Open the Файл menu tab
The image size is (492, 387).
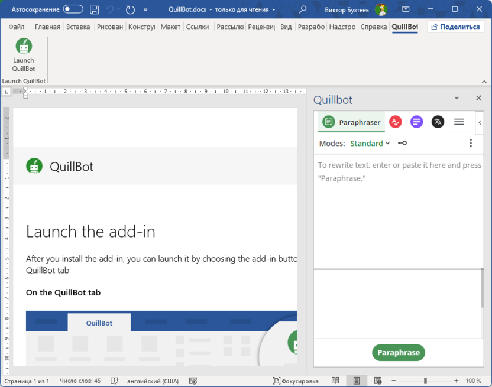coord(17,27)
